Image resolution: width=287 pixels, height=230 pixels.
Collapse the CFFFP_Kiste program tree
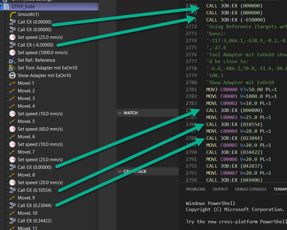[2, 7]
